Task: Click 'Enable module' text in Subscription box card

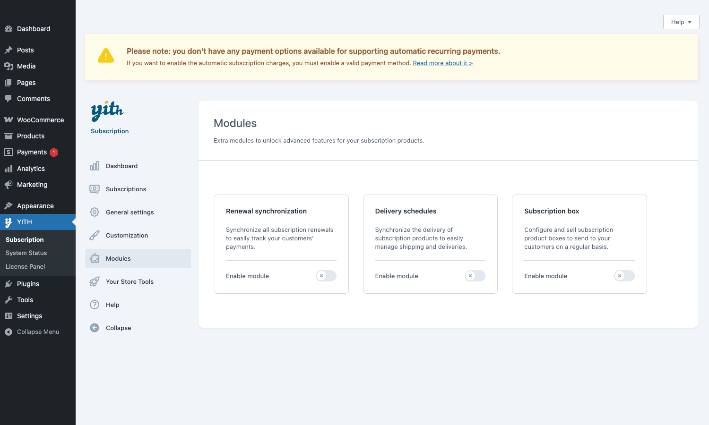Action: [546, 276]
